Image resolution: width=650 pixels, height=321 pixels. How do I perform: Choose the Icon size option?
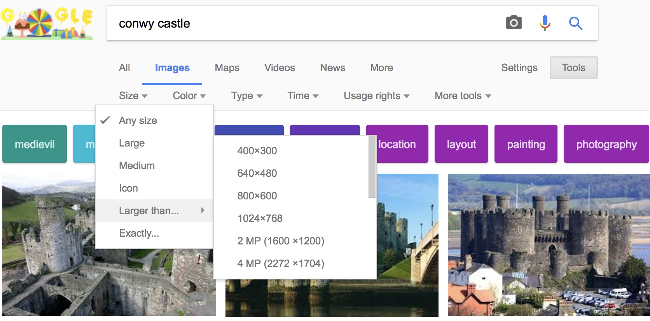tap(154, 188)
